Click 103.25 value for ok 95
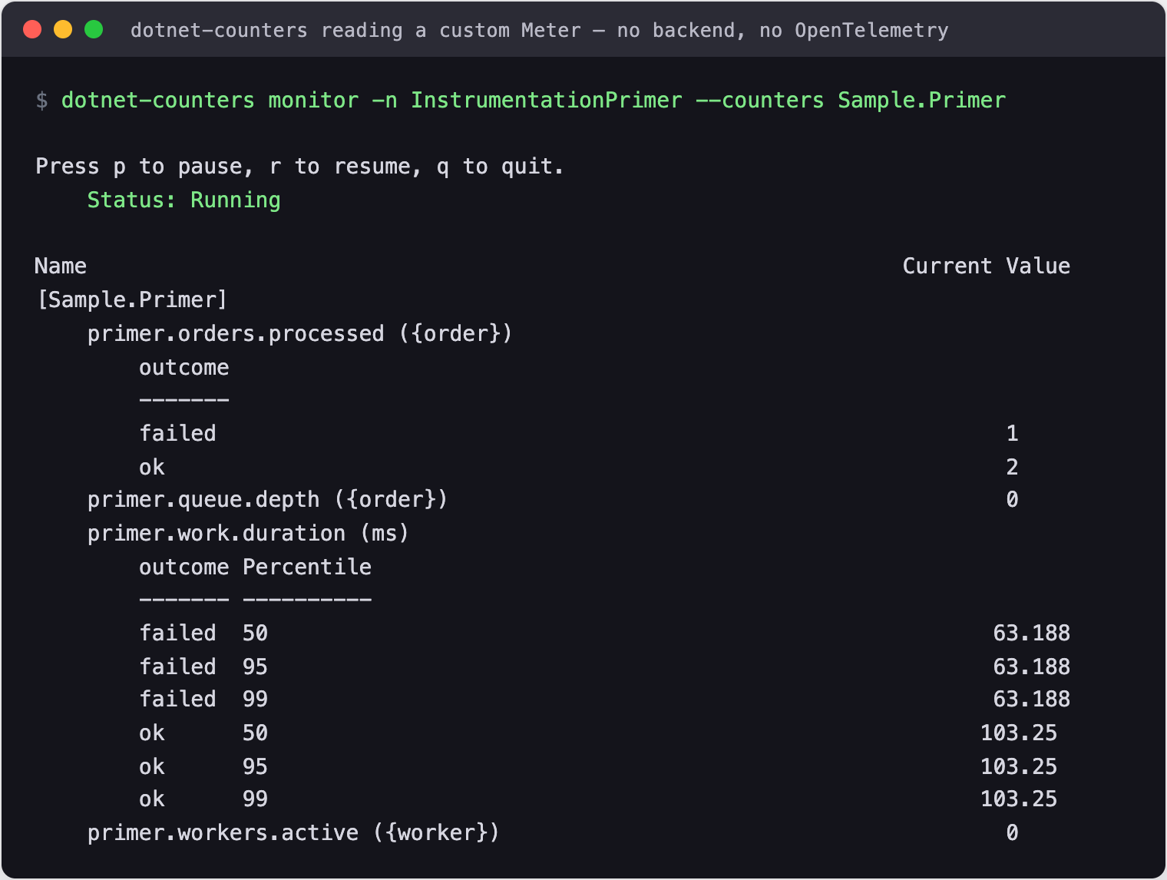This screenshot has width=1167, height=880. tap(1019, 766)
